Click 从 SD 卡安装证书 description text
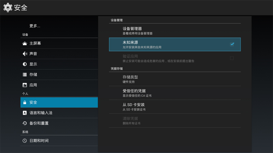Screen dimensions: 273x153 [x=134, y=109]
